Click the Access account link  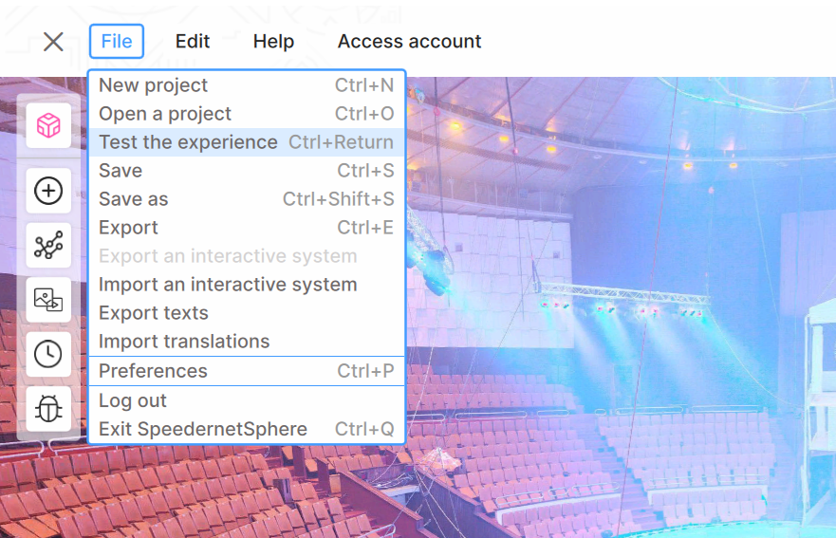click(409, 42)
